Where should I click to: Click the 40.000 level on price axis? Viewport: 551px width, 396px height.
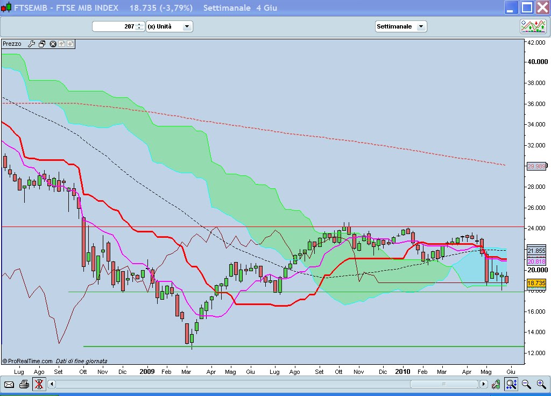coord(538,62)
